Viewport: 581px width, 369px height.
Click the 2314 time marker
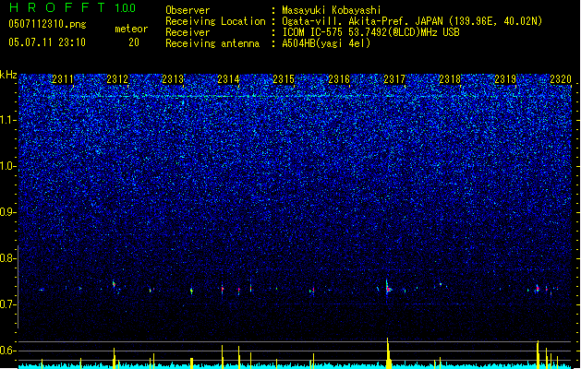pyautogui.click(x=228, y=79)
